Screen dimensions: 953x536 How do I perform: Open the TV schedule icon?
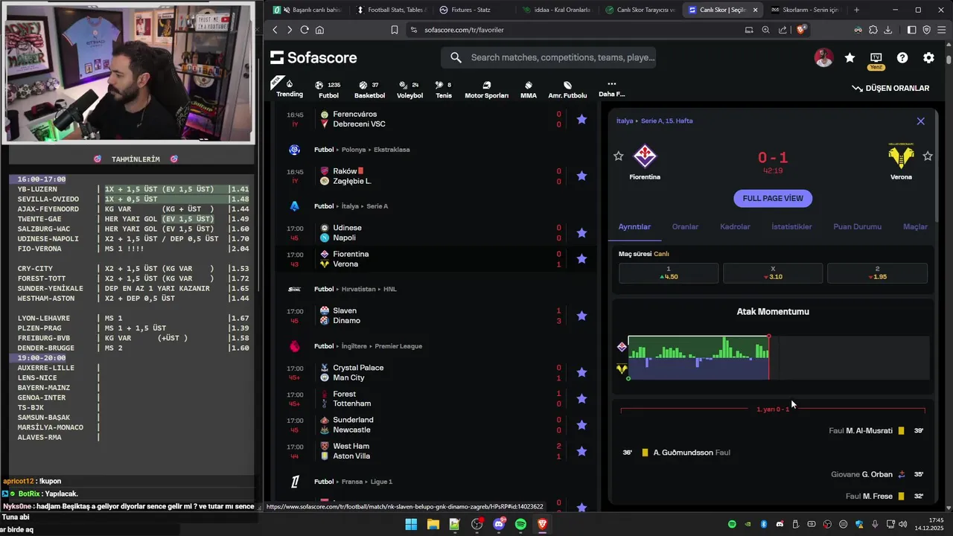(876, 58)
